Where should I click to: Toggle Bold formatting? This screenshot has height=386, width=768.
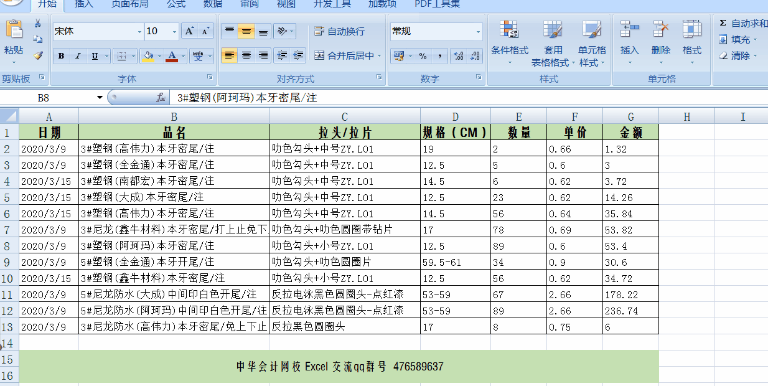click(60, 55)
